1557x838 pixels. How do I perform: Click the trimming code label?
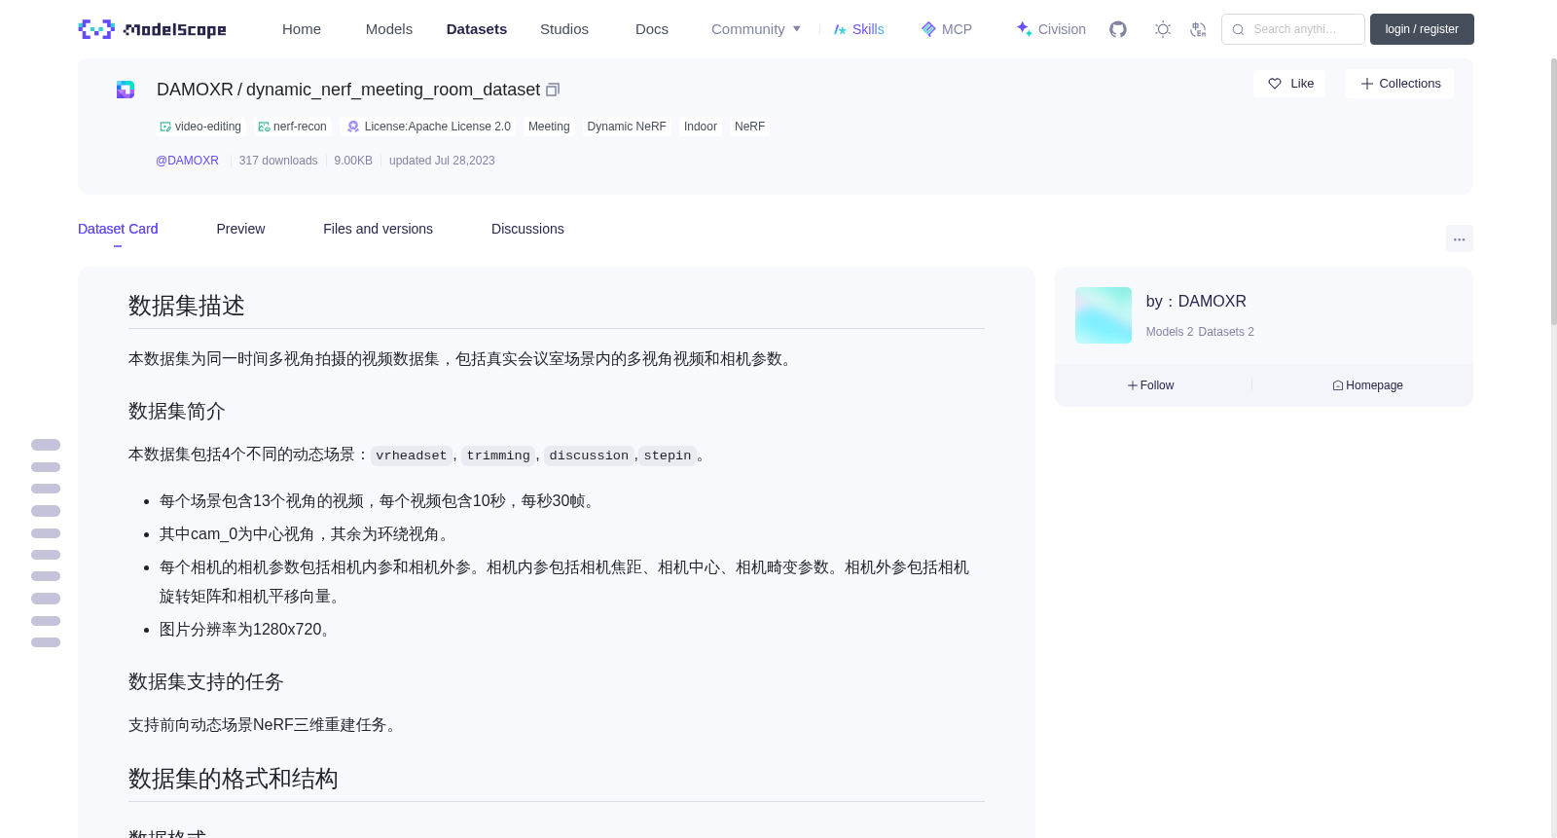coord(498,455)
